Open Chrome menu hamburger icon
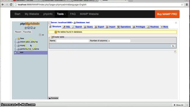 click(187, 5)
